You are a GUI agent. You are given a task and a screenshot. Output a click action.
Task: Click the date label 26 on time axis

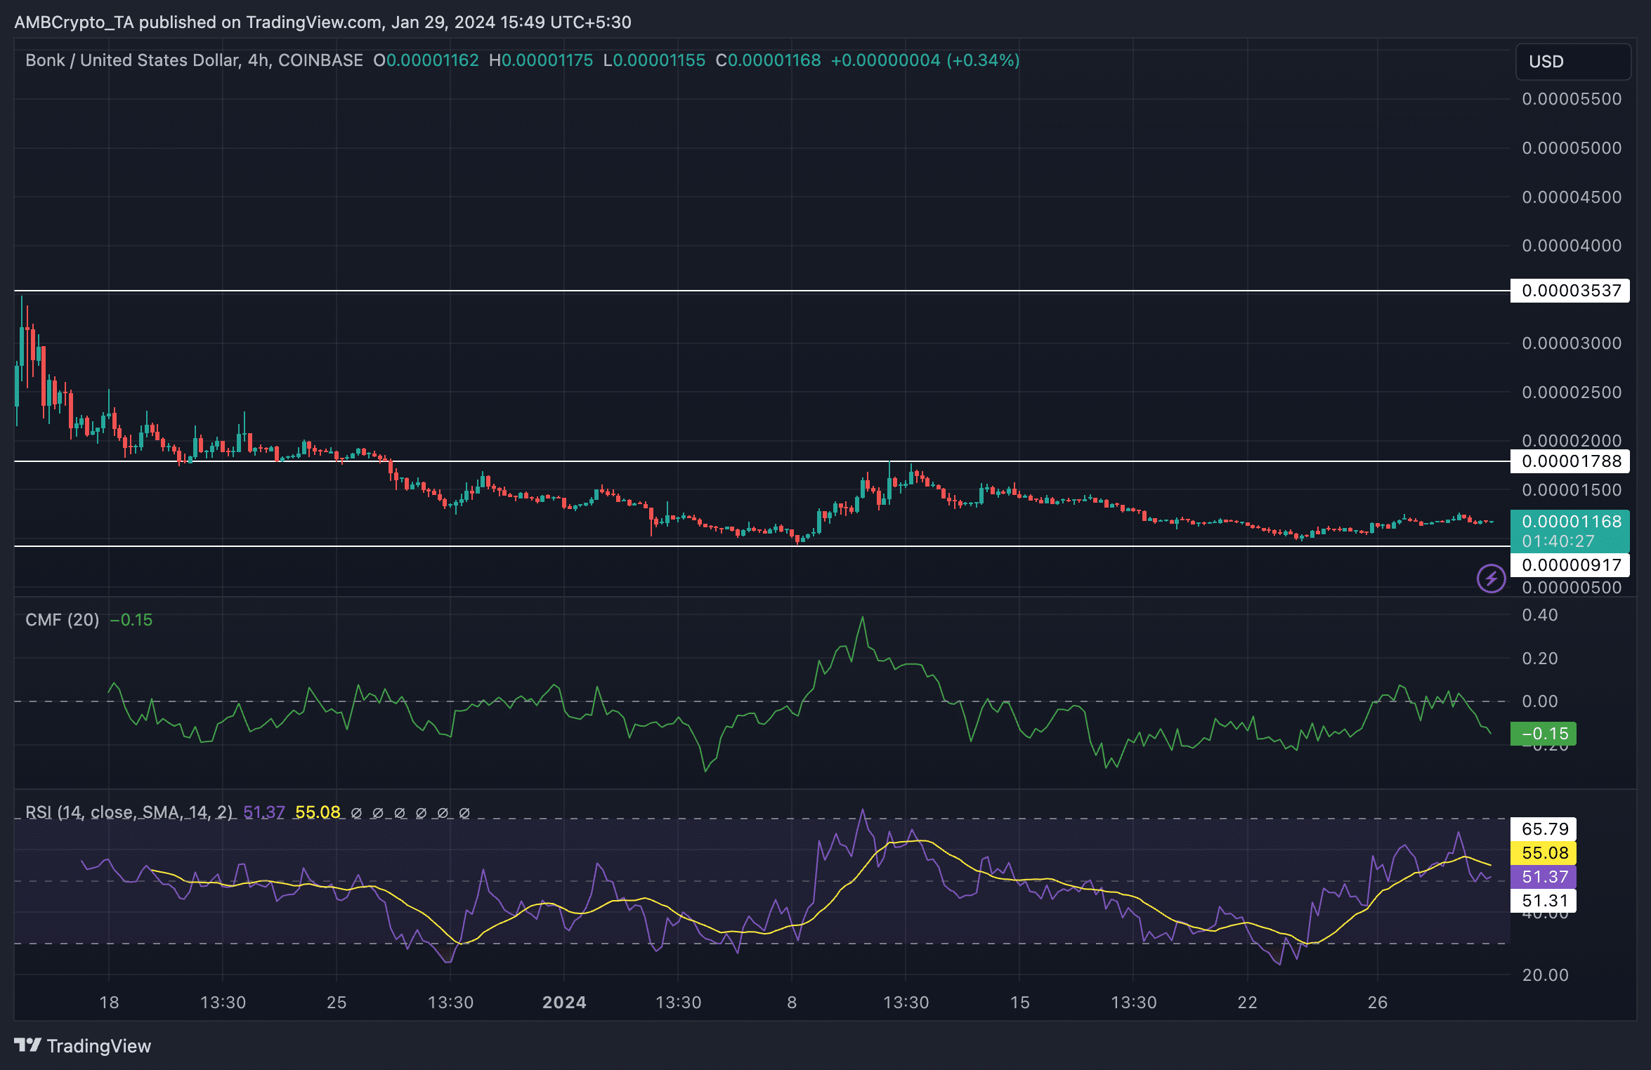(x=1378, y=1003)
